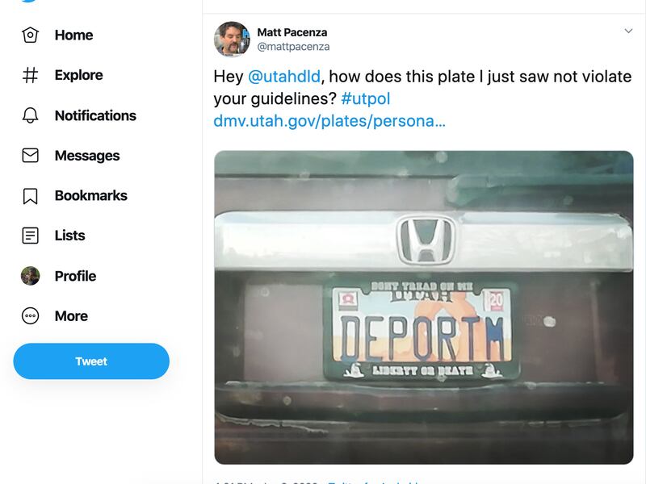Viewport: 646px width, 484px height.
Task: Expand the tweet options chevron
Action: (x=628, y=31)
